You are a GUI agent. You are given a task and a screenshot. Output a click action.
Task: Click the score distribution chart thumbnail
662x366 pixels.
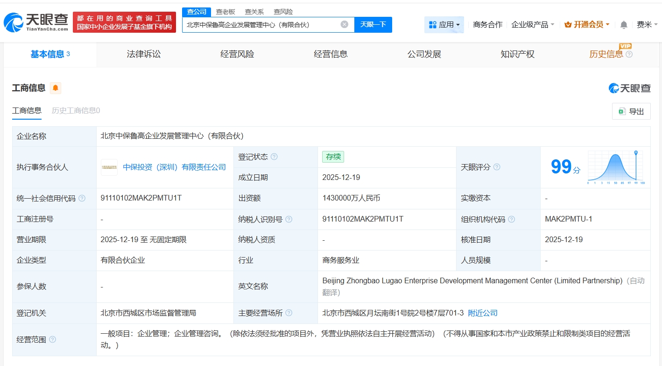tap(616, 167)
